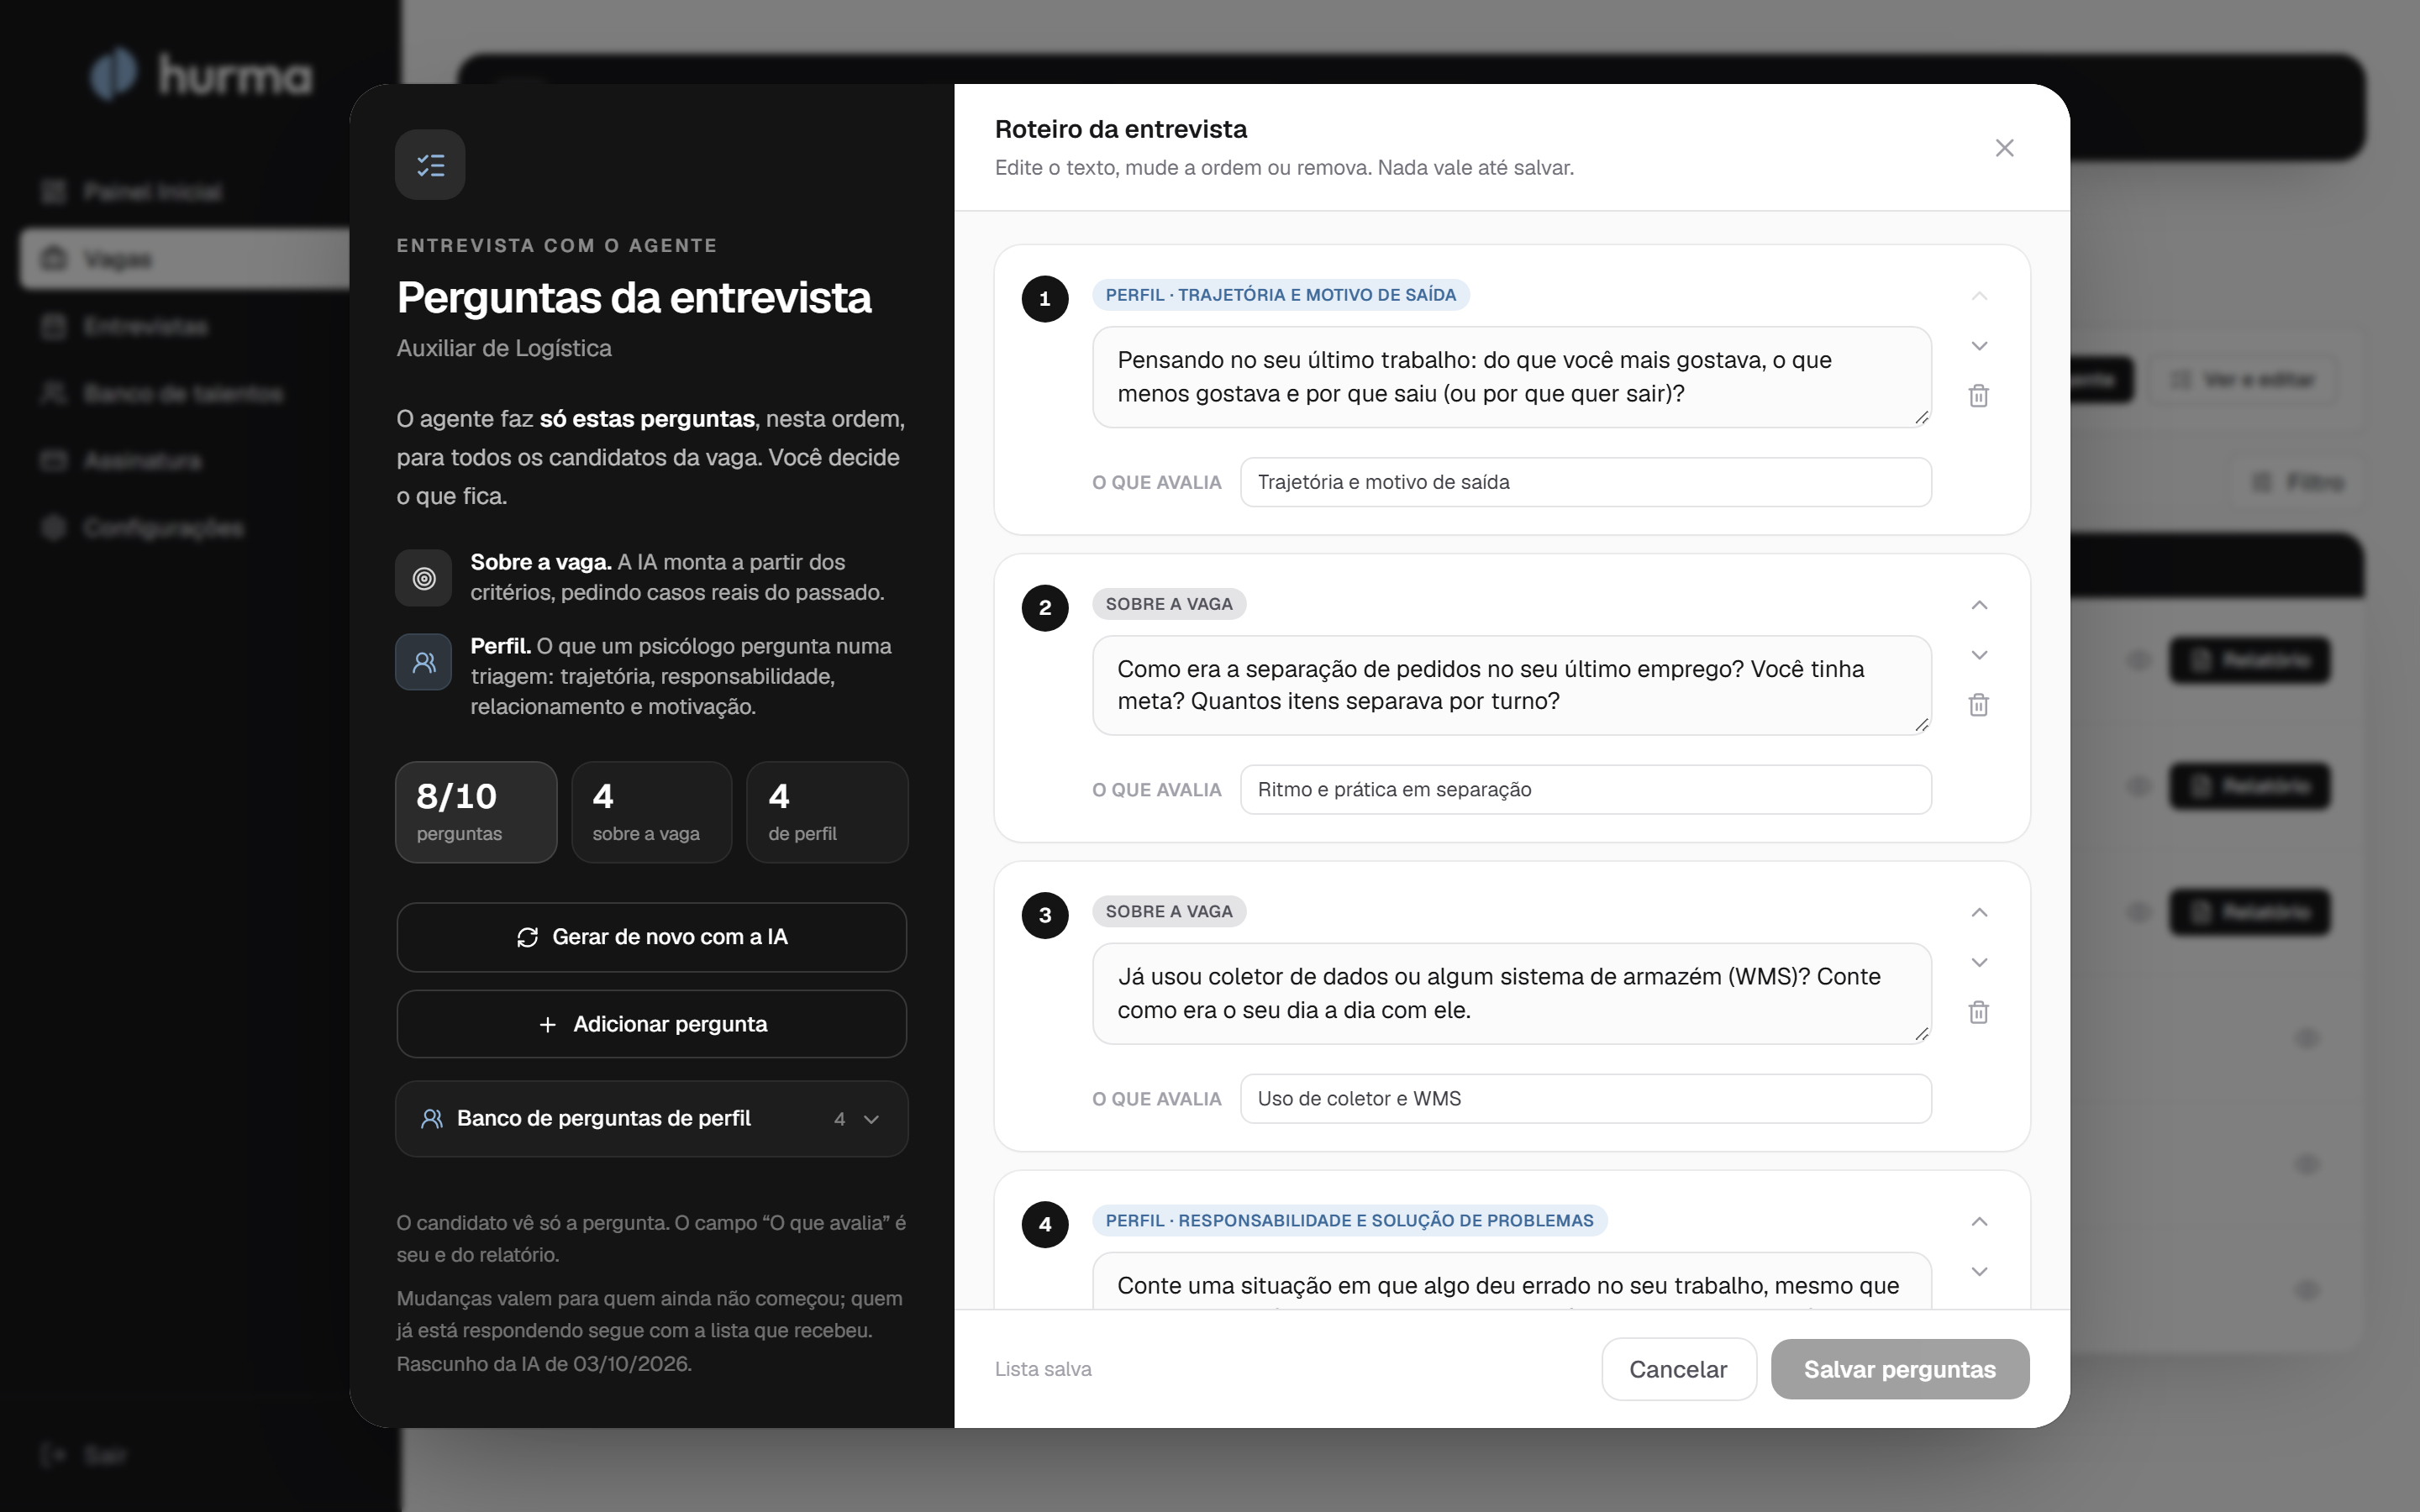Click Cancelar button

[1678, 1369]
